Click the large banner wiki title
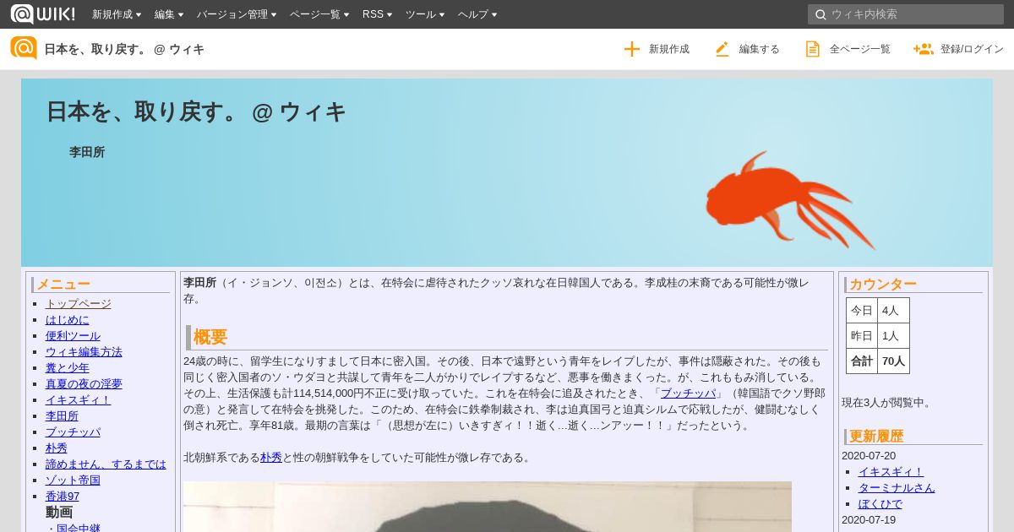Viewport: 1014px width, 532px height. [x=196, y=111]
